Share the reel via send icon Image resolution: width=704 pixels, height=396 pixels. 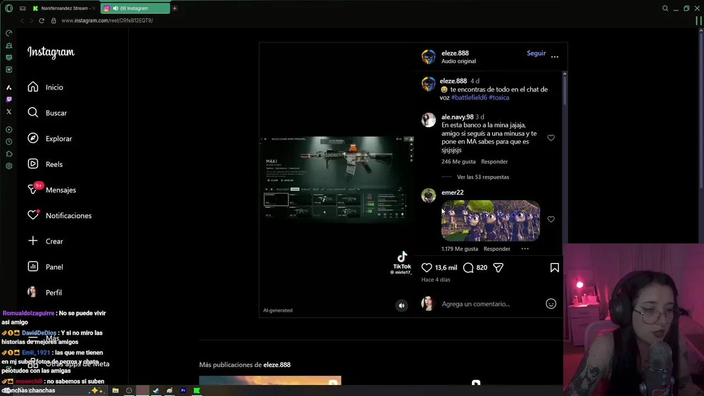pos(498,267)
